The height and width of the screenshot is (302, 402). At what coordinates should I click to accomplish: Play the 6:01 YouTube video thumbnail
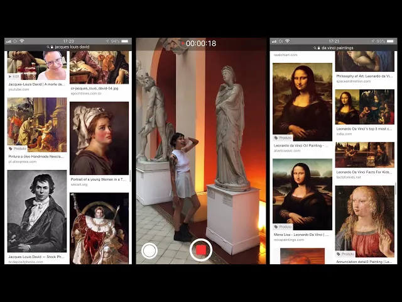37,65
